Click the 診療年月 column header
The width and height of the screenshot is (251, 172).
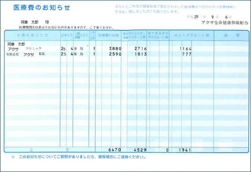(67, 35)
